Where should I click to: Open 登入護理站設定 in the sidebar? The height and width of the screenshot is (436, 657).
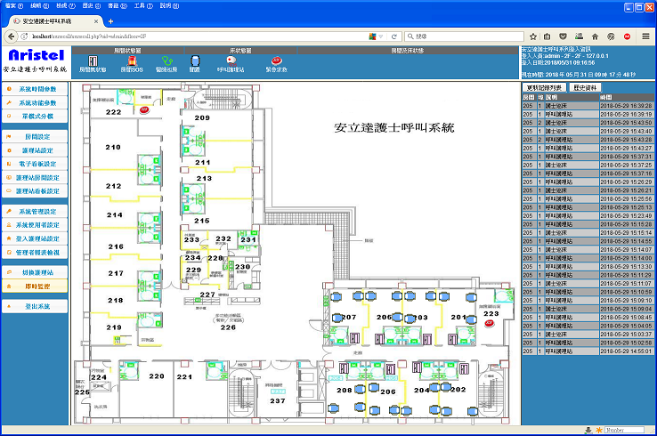(x=35, y=238)
